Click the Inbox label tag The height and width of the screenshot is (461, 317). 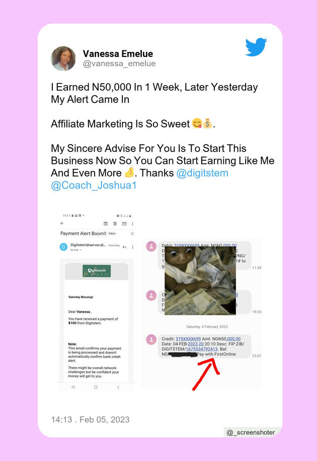[112, 234]
